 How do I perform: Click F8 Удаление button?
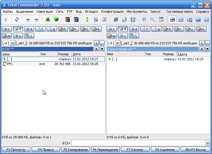pos(165,150)
